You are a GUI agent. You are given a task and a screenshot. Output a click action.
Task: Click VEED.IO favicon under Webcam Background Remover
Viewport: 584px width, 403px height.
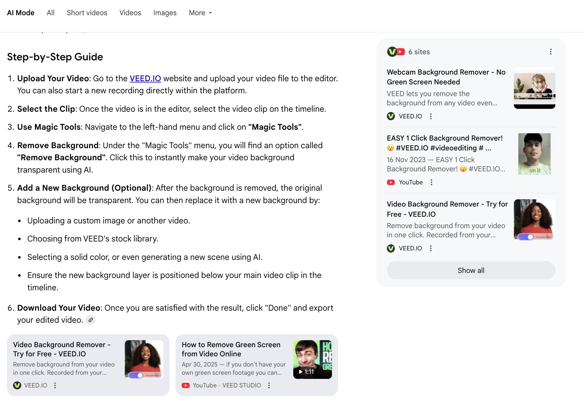click(391, 116)
